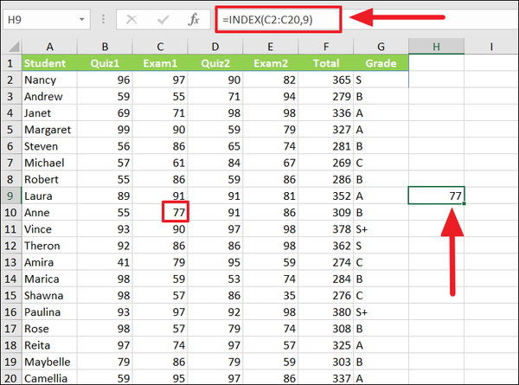Click Theron's Total value 362

point(326,246)
